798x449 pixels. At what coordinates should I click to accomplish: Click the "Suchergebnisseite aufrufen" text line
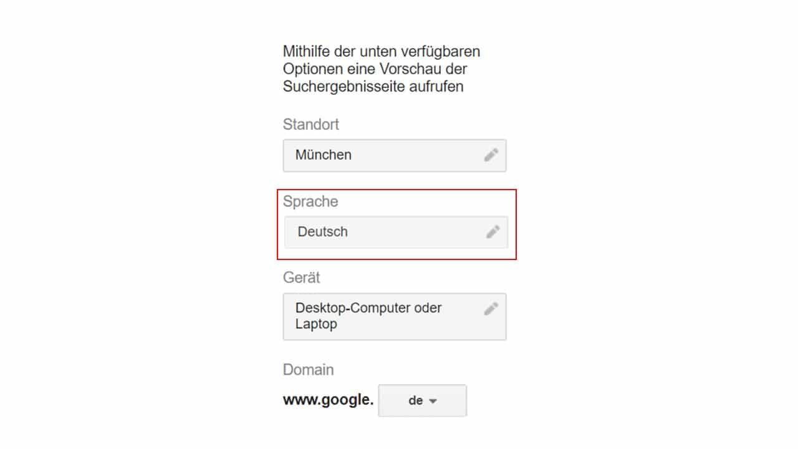(373, 87)
